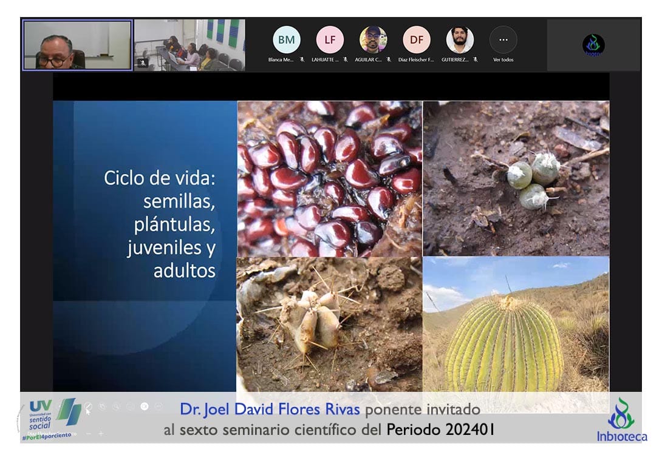Click the pen annotation tool icon
Screen dimensions: 662x461
pos(89,406)
